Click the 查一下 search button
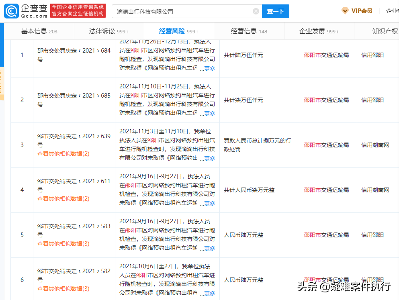The width and height of the screenshot is (399, 300). (x=276, y=11)
